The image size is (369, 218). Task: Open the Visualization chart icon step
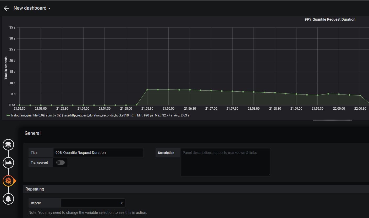[8, 163]
